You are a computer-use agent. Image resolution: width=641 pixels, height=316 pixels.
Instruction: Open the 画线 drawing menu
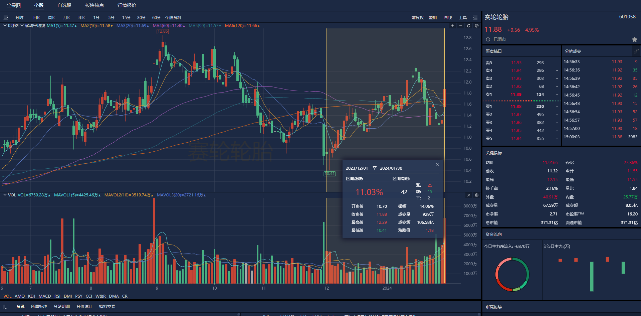(448, 18)
